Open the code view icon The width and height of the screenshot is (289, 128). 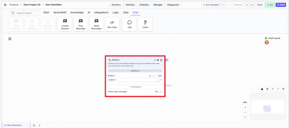247,5
